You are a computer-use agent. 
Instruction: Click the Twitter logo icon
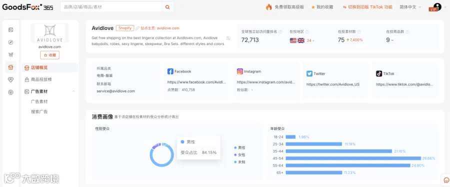(x=309, y=73)
